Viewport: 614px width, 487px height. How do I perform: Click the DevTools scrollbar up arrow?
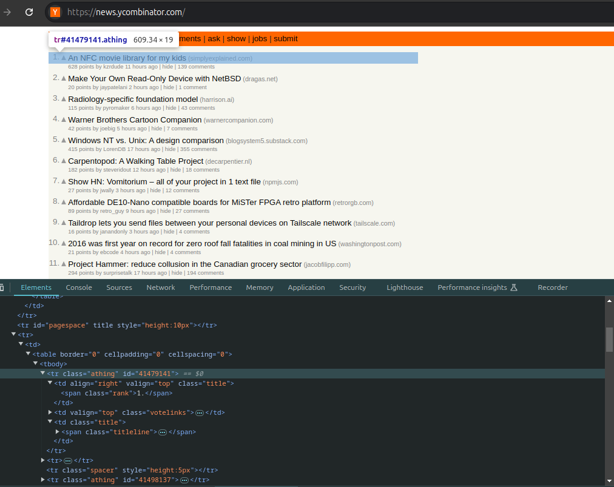(x=609, y=301)
